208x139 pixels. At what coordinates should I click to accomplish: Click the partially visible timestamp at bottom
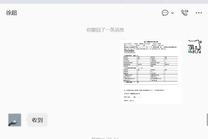pyautogui.click(x=105, y=138)
